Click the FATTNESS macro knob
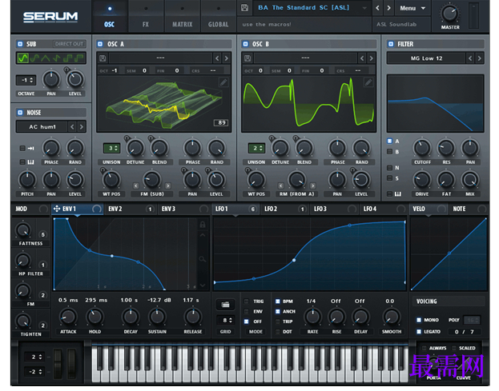This screenshot has height=391, width=499. click(23, 230)
